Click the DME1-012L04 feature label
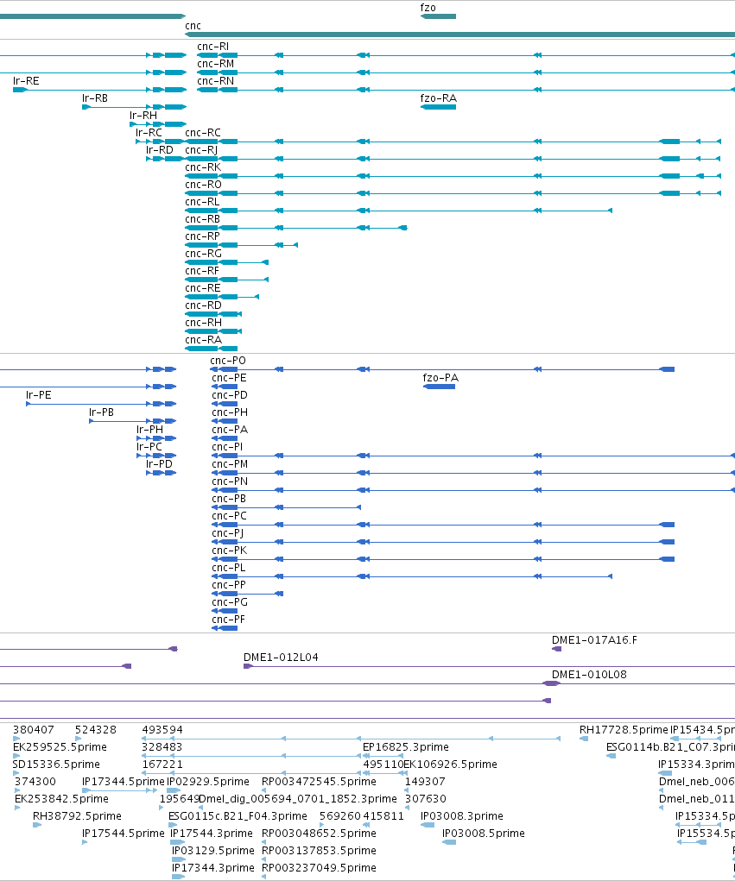The height and width of the screenshot is (881, 735). pyautogui.click(x=282, y=658)
